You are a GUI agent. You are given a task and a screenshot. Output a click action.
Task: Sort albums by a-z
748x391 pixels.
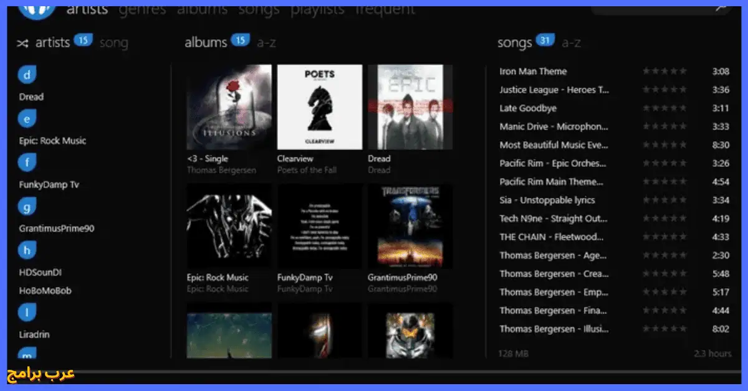tap(266, 43)
